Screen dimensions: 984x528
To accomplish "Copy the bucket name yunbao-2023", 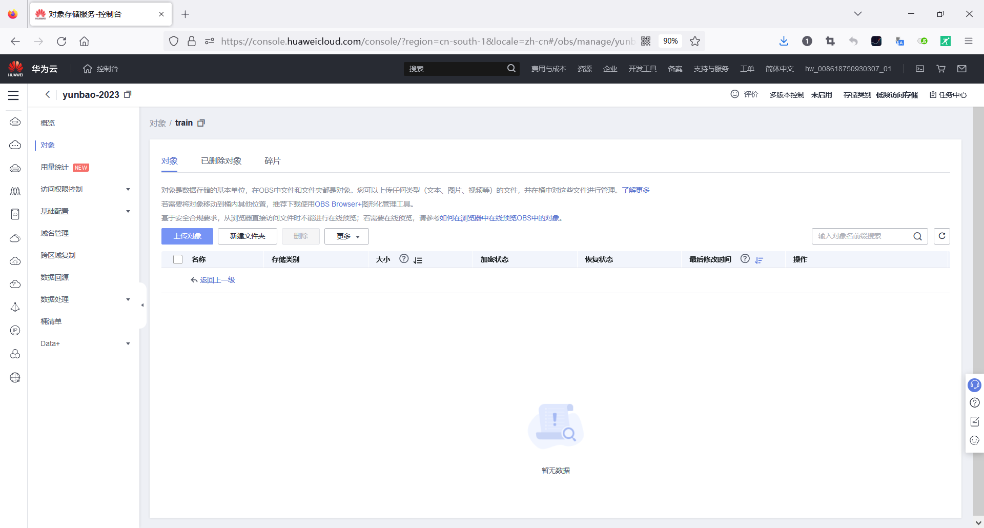I will tap(128, 94).
